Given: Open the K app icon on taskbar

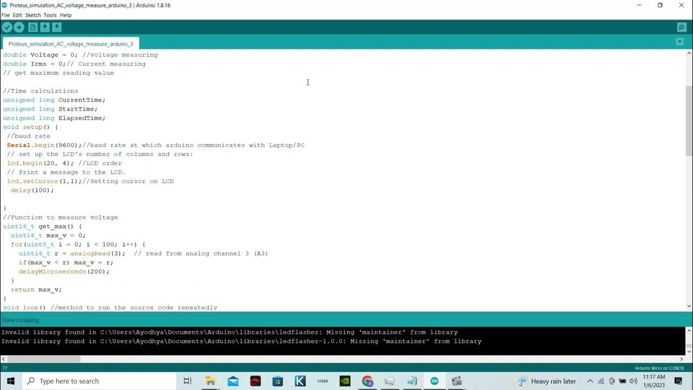Looking at the screenshot, I should pyautogui.click(x=300, y=381).
